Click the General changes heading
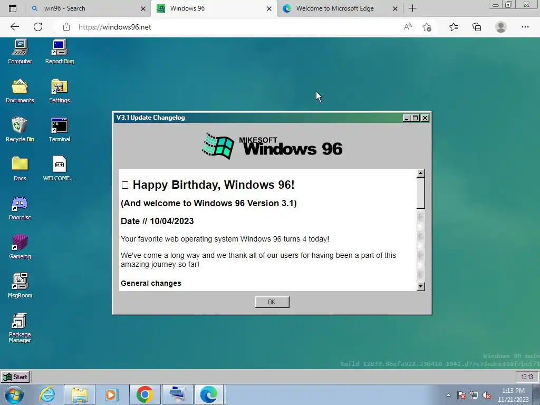Viewport: 540px width, 405px height. [151, 283]
